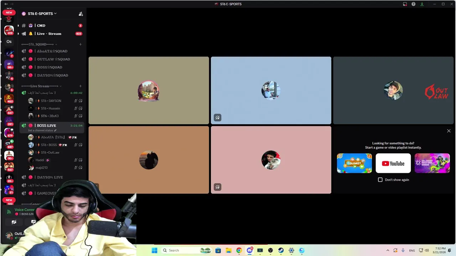
Task: Click the Discord title bar inbox icon
Action: coord(405,4)
